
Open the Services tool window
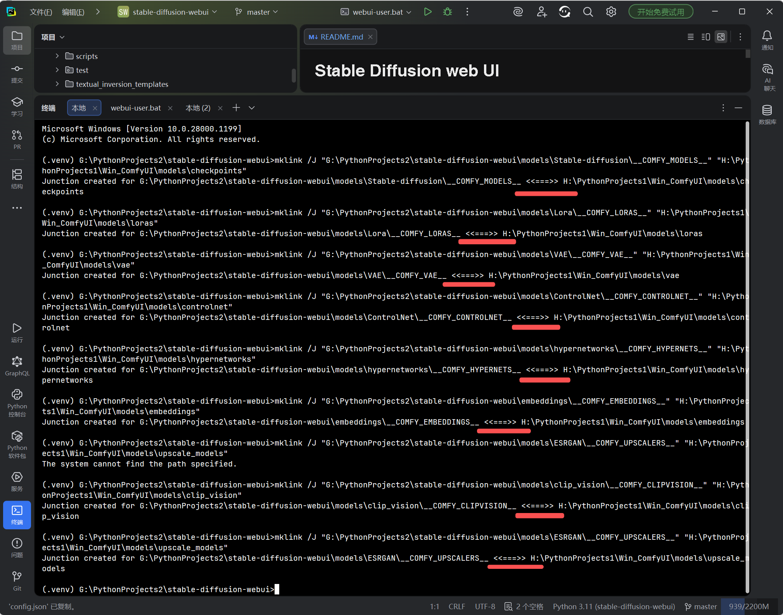17,481
